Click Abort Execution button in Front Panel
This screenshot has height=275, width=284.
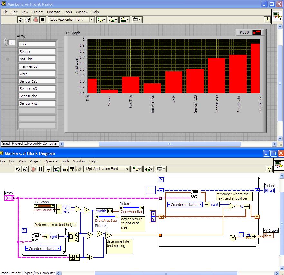click(x=36, y=20)
